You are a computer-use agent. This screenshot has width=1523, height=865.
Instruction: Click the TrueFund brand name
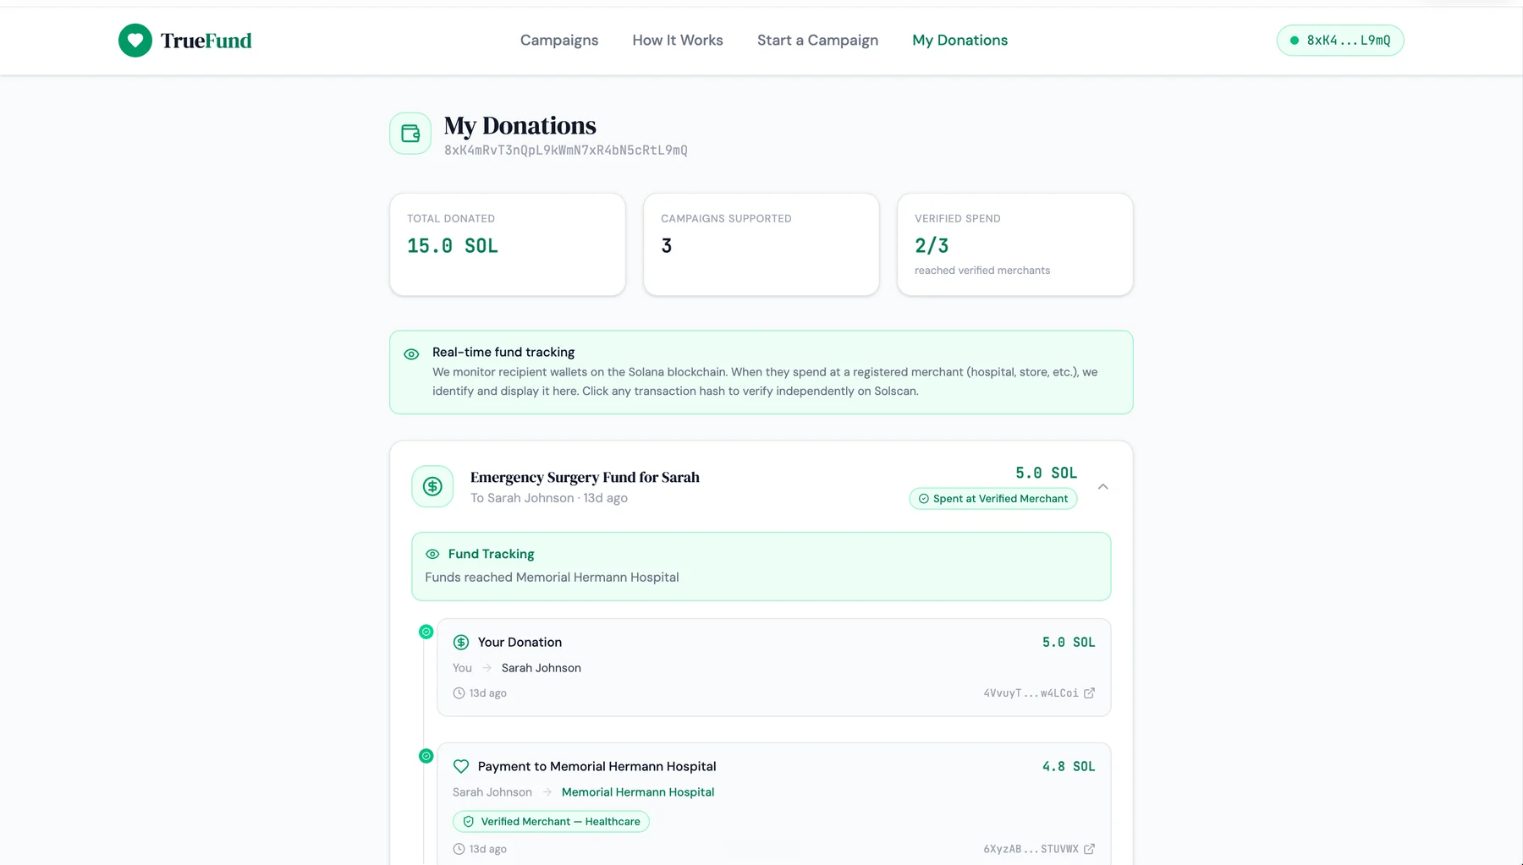pyautogui.click(x=206, y=41)
